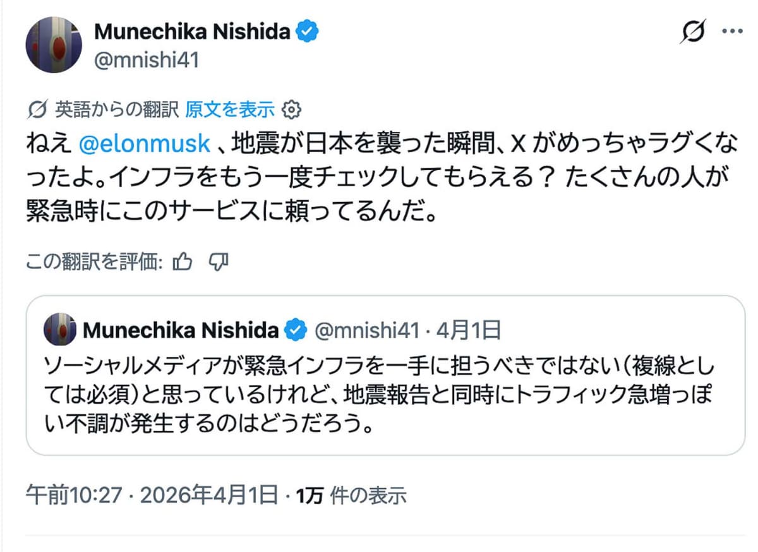Rate the translation with thumbs down

click(x=218, y=261)
